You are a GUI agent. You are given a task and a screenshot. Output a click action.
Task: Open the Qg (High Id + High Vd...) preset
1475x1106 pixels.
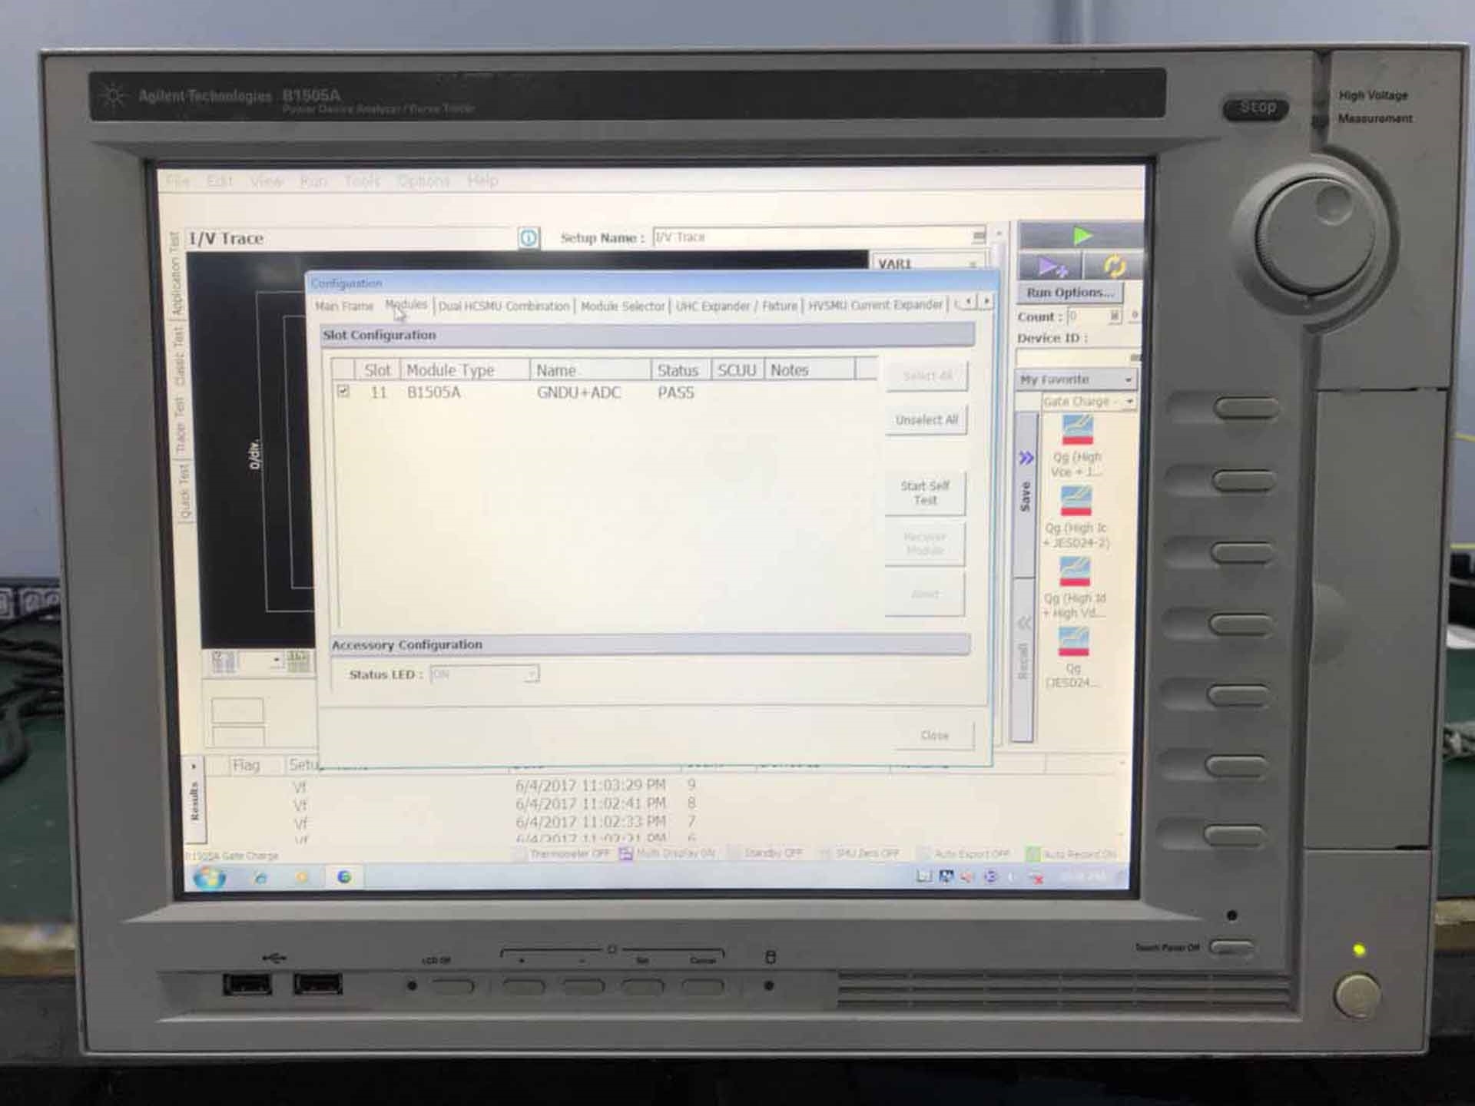(1075, 588)
